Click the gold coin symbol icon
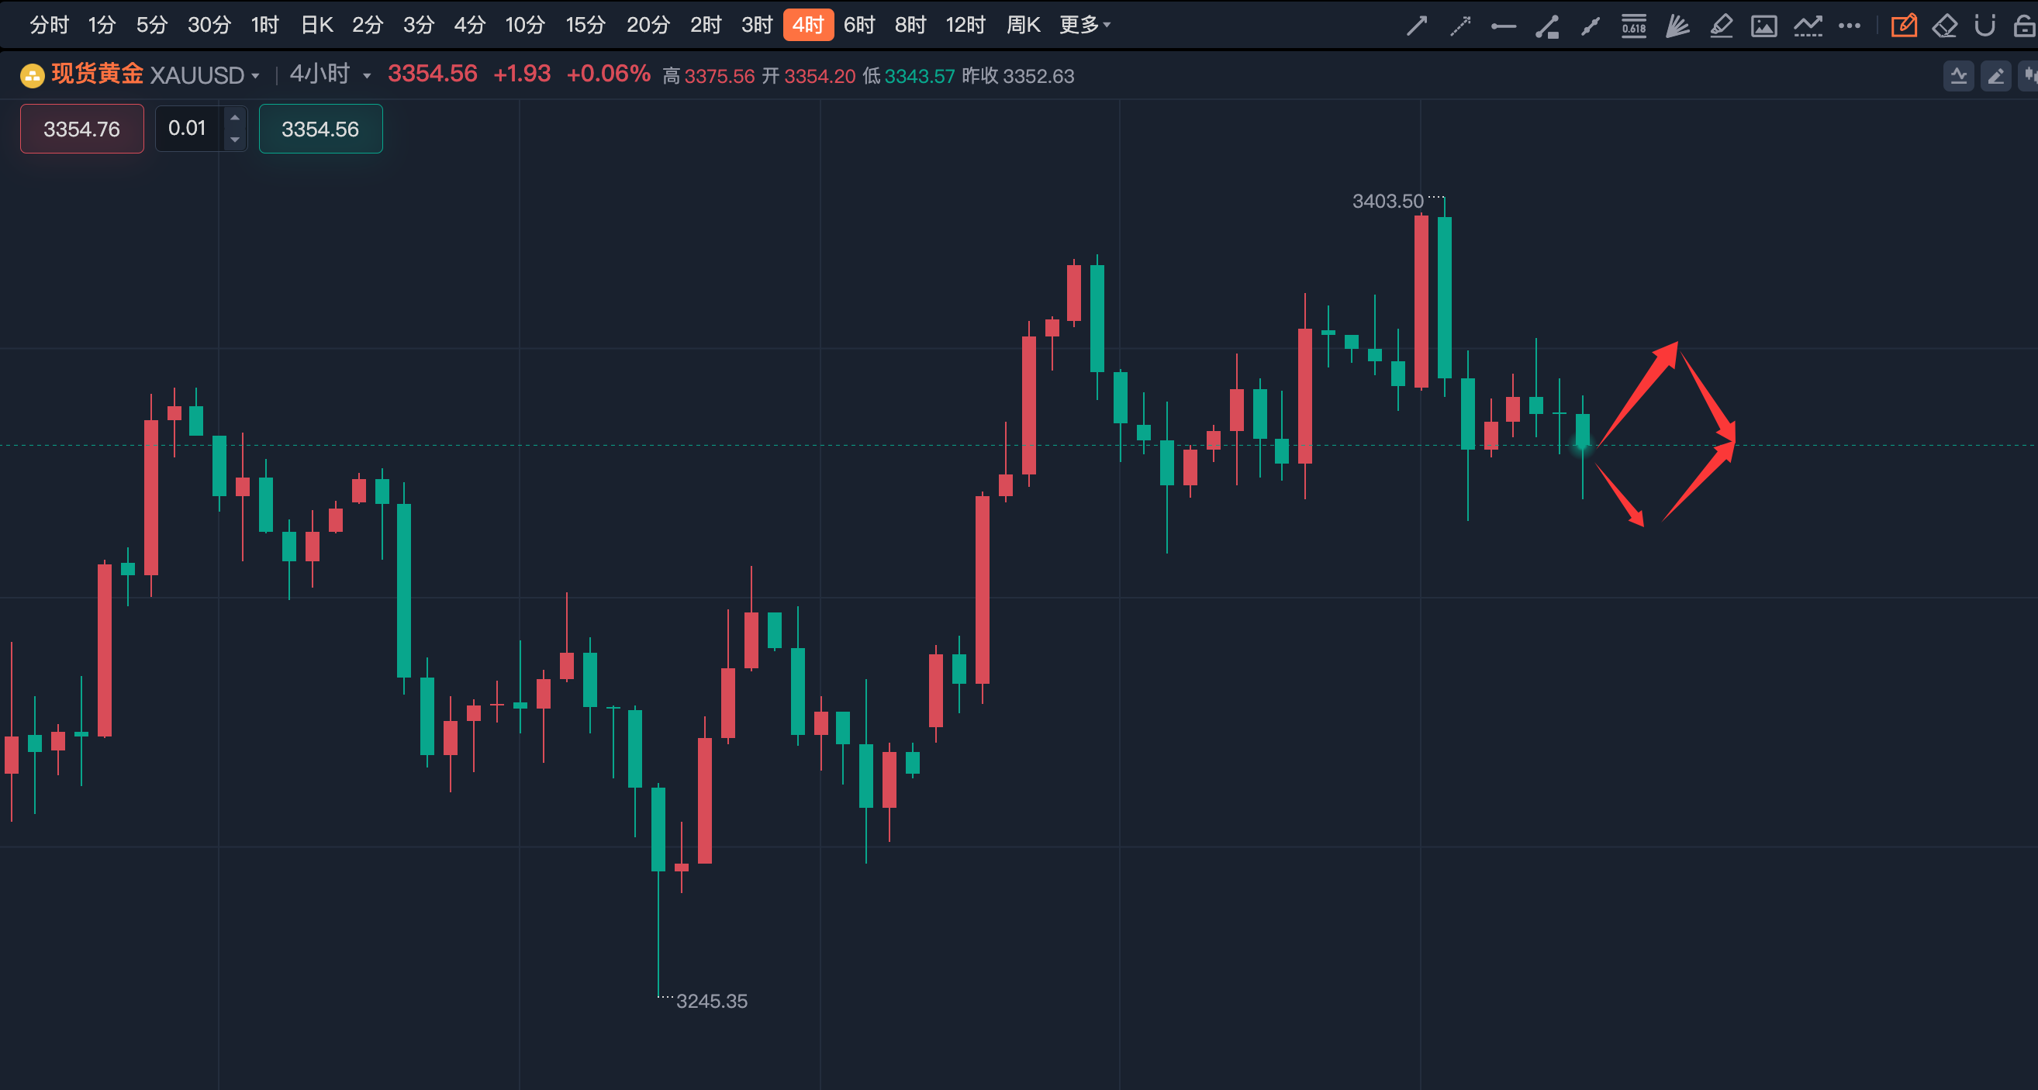 tap(32, 76)
